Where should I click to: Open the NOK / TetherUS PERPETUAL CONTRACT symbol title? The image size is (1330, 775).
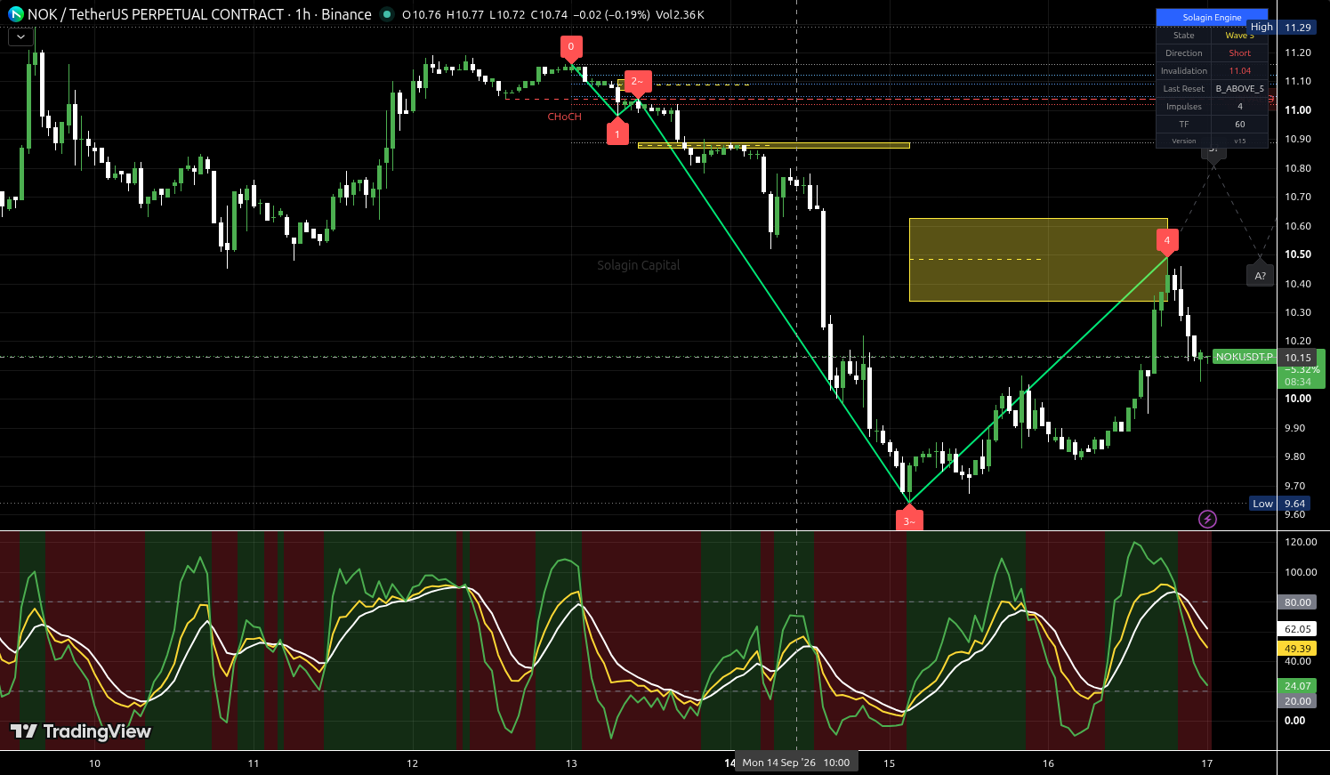[x=199, y=14]
